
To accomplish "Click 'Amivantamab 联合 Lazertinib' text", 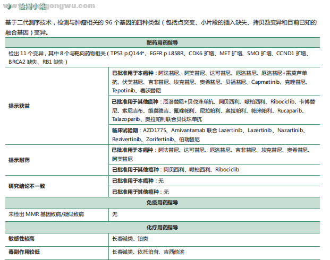I will tap(207, 131).
